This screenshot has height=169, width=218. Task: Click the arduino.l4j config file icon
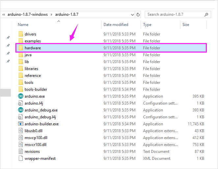click(21, 103)
